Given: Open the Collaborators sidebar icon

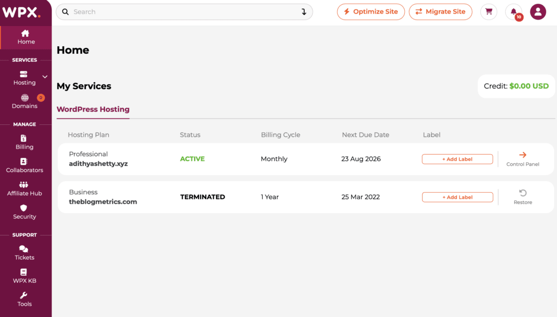Looking at the screenshot, I should pos(23,161).
